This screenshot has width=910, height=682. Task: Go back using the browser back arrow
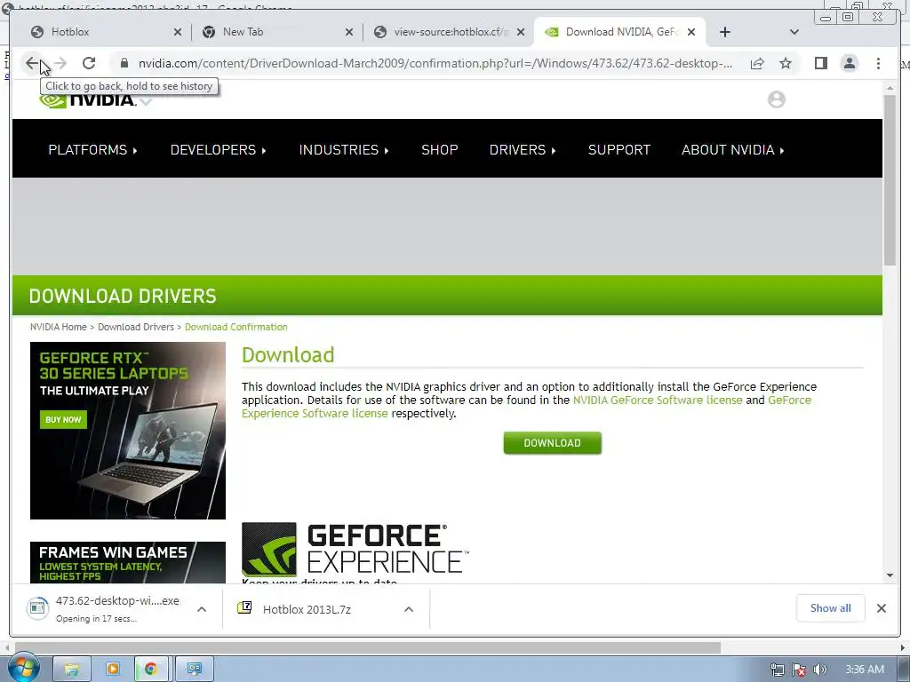[31, 63]
